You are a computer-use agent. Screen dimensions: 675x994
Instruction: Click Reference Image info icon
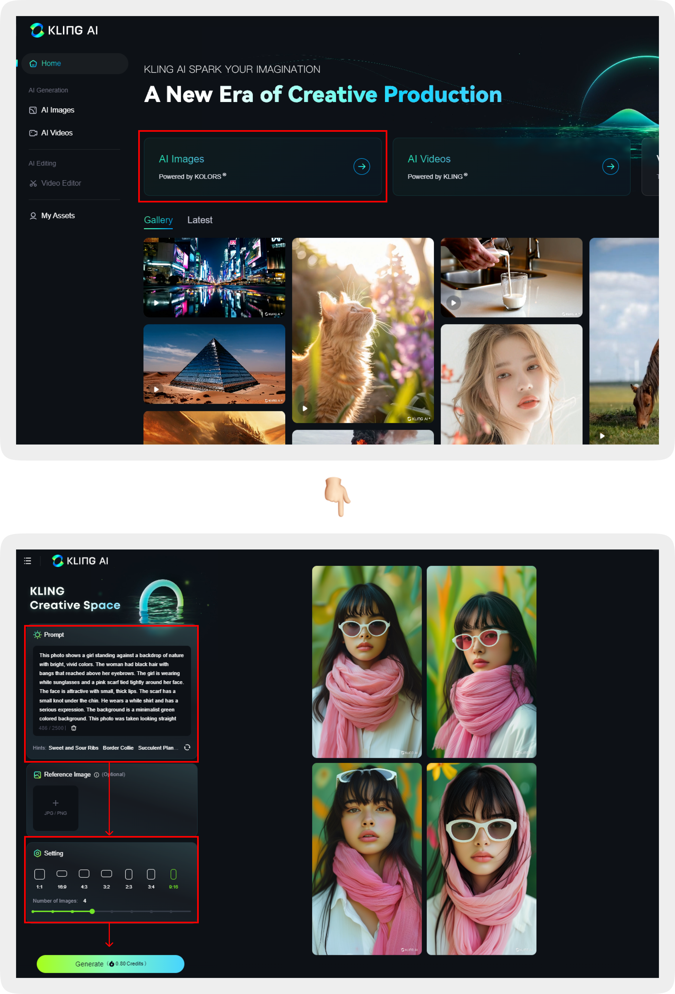coord(97,775)
